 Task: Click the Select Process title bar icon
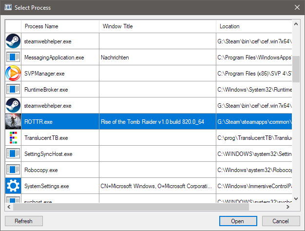click(8, 8)
